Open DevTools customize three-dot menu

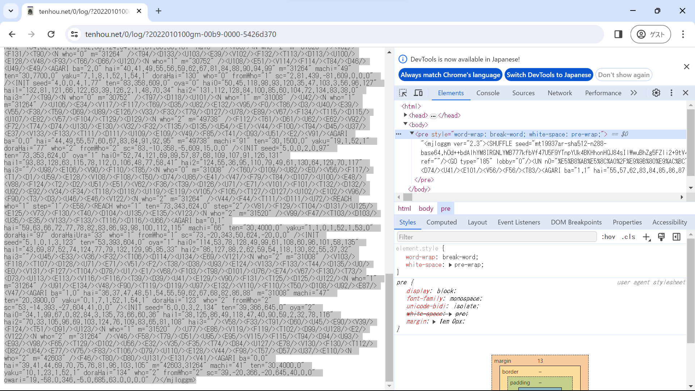point(671,93)
